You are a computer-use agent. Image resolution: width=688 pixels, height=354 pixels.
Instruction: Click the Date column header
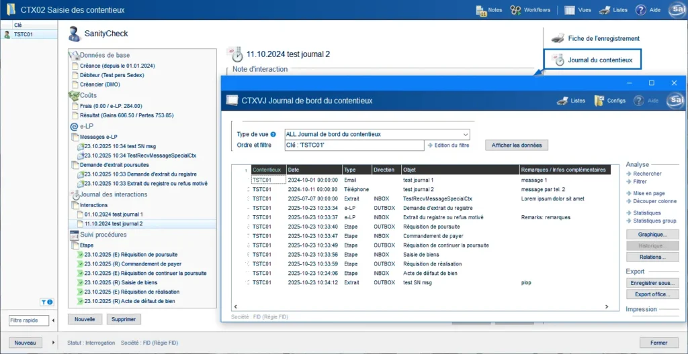coord(314,170)
